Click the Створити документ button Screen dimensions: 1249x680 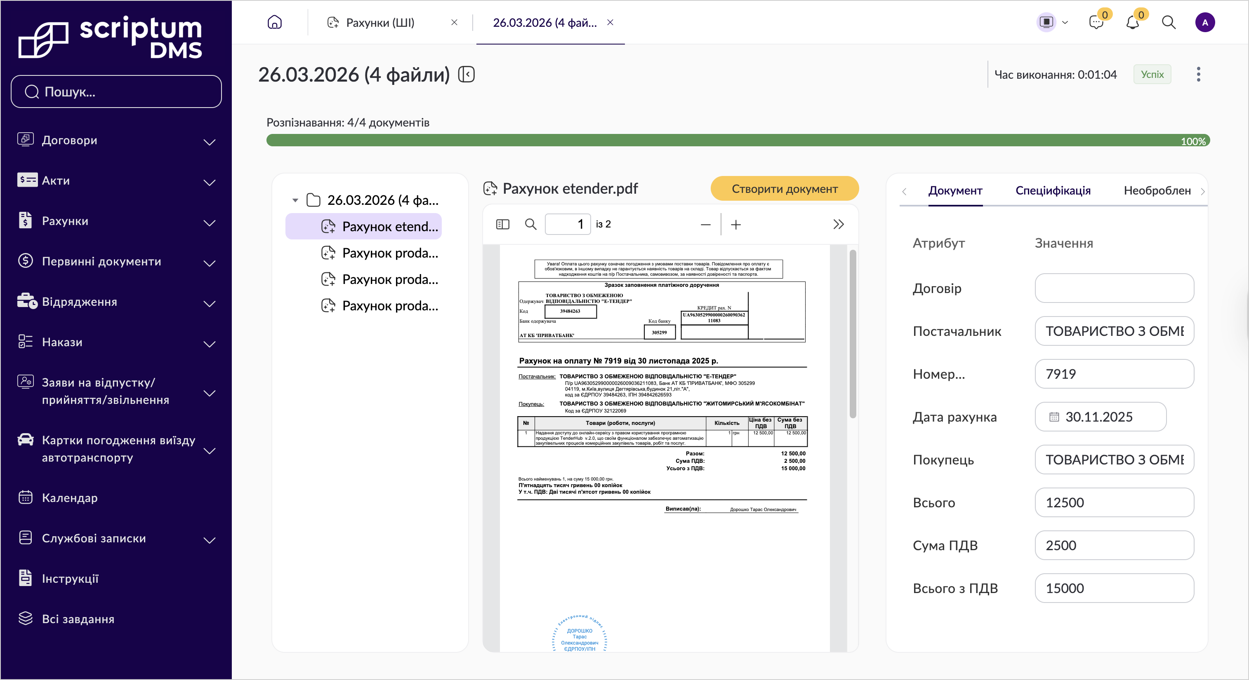[x=785, y=188]
